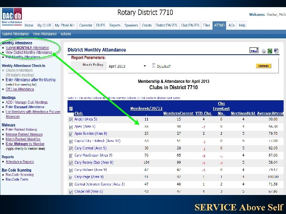
Task: Open the Grants tab
Action: pos(147,25)
